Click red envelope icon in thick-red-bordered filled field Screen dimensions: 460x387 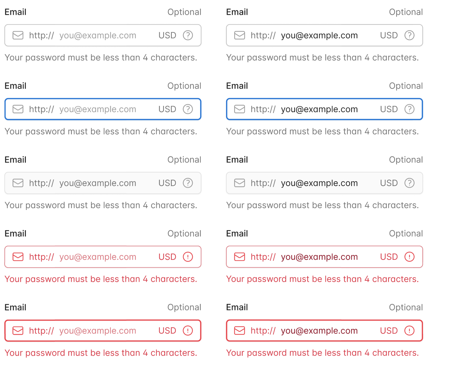[240, 331]
